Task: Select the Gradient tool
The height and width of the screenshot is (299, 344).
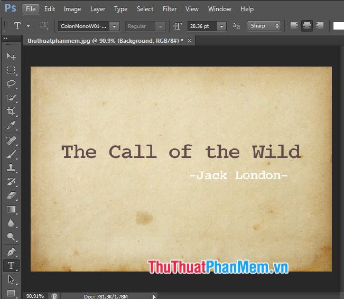Action: click(x=11, y=209)
